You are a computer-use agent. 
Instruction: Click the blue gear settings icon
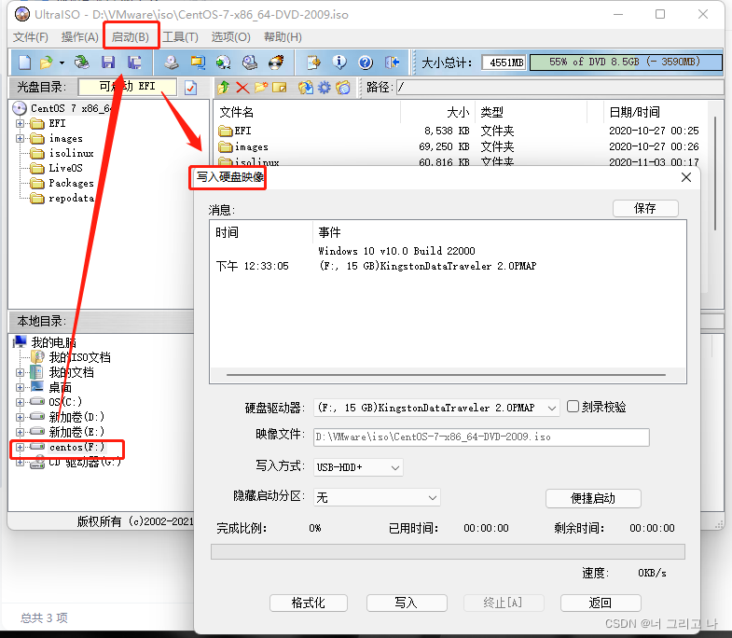324,88
